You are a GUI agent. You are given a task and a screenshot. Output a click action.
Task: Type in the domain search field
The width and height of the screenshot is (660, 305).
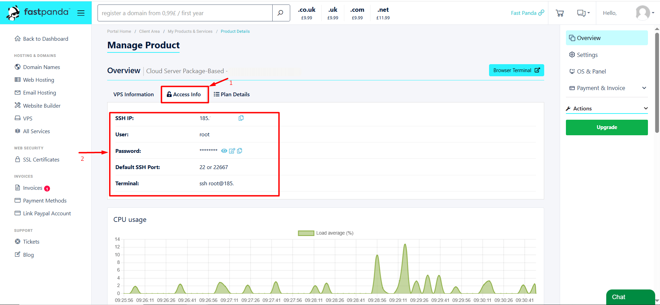click(185, 13)
